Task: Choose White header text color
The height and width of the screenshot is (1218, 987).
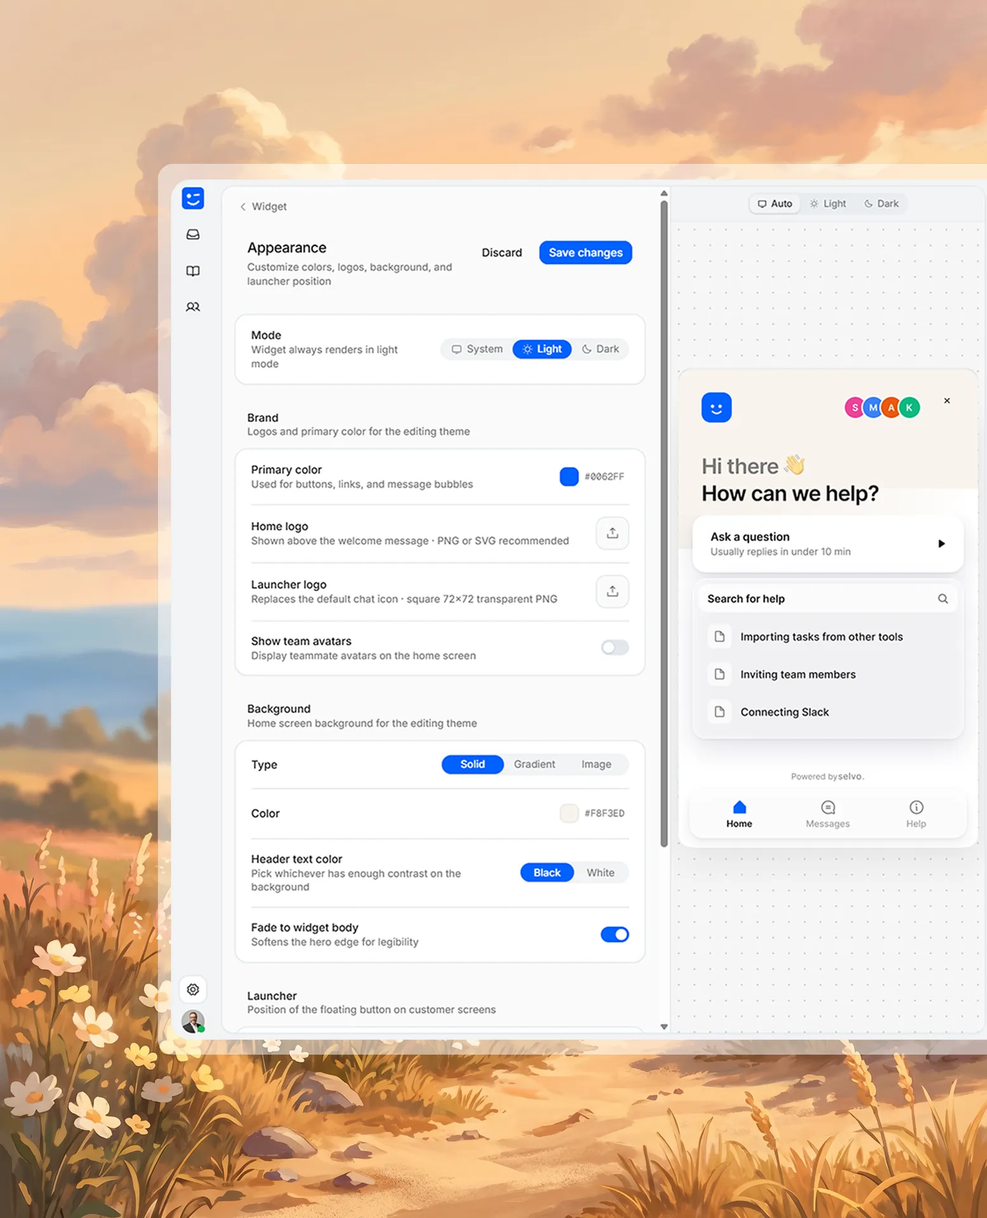Action: coord(600,873)
